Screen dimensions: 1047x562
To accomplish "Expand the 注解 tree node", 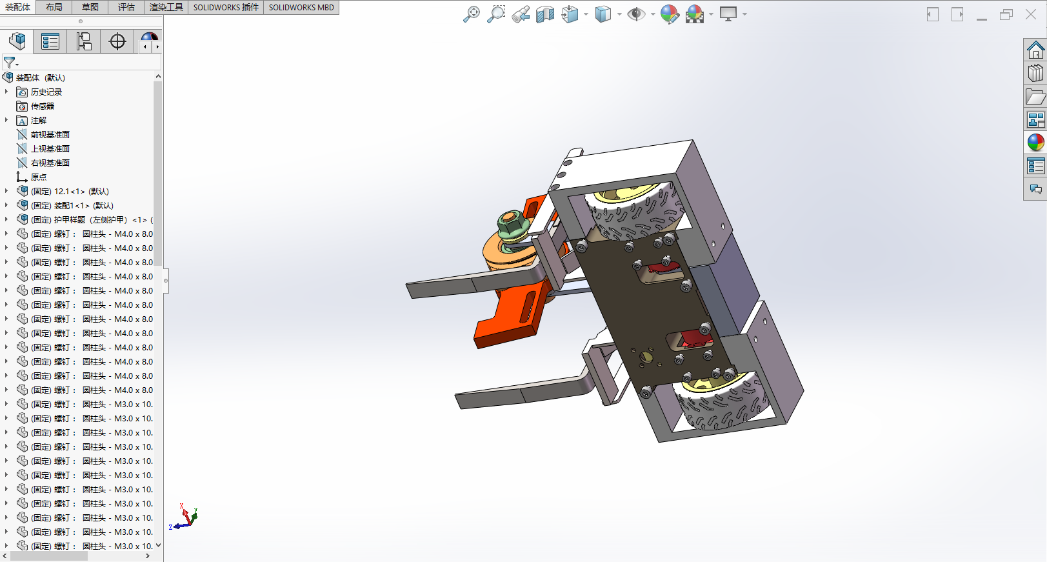I will click(x=6, y=120).
